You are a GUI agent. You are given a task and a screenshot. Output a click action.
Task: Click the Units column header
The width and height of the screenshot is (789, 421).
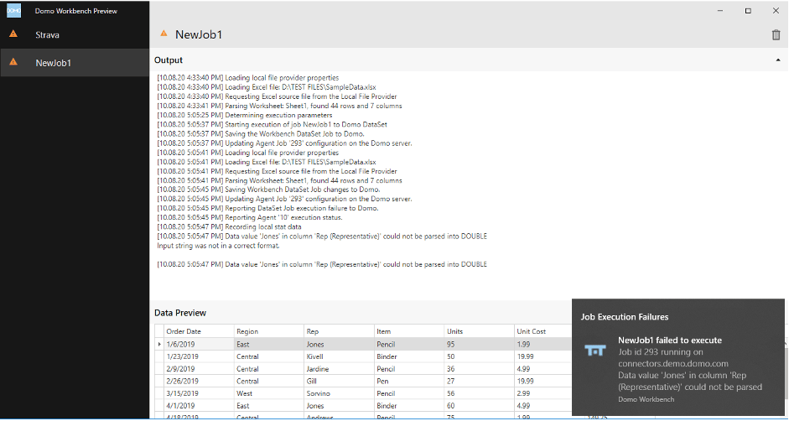tap(479, 331)
